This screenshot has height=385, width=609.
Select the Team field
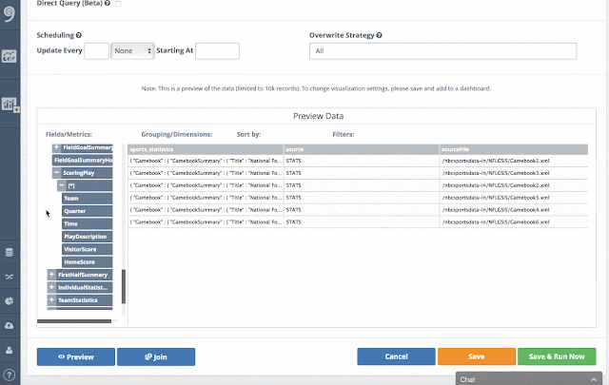(87, 199)
